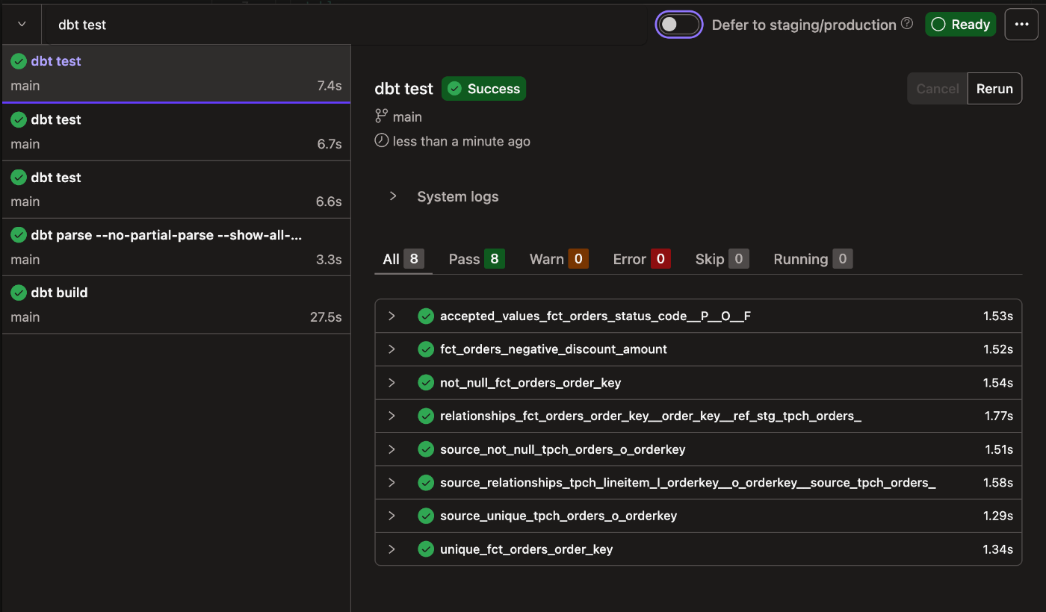Viewport: 1046px width, 612px height.
Task: Click pass icon of source_relationships_tpch_lineitem
Action: coord(426,483)
